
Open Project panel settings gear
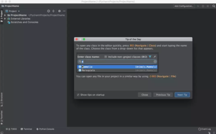pyautogui.click(x=59, y=11)
